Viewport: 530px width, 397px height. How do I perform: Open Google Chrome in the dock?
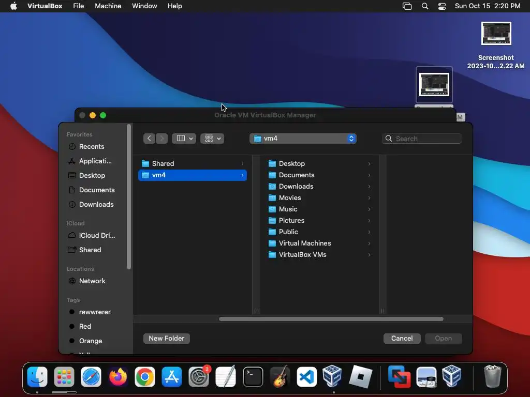tap(145, 377)
